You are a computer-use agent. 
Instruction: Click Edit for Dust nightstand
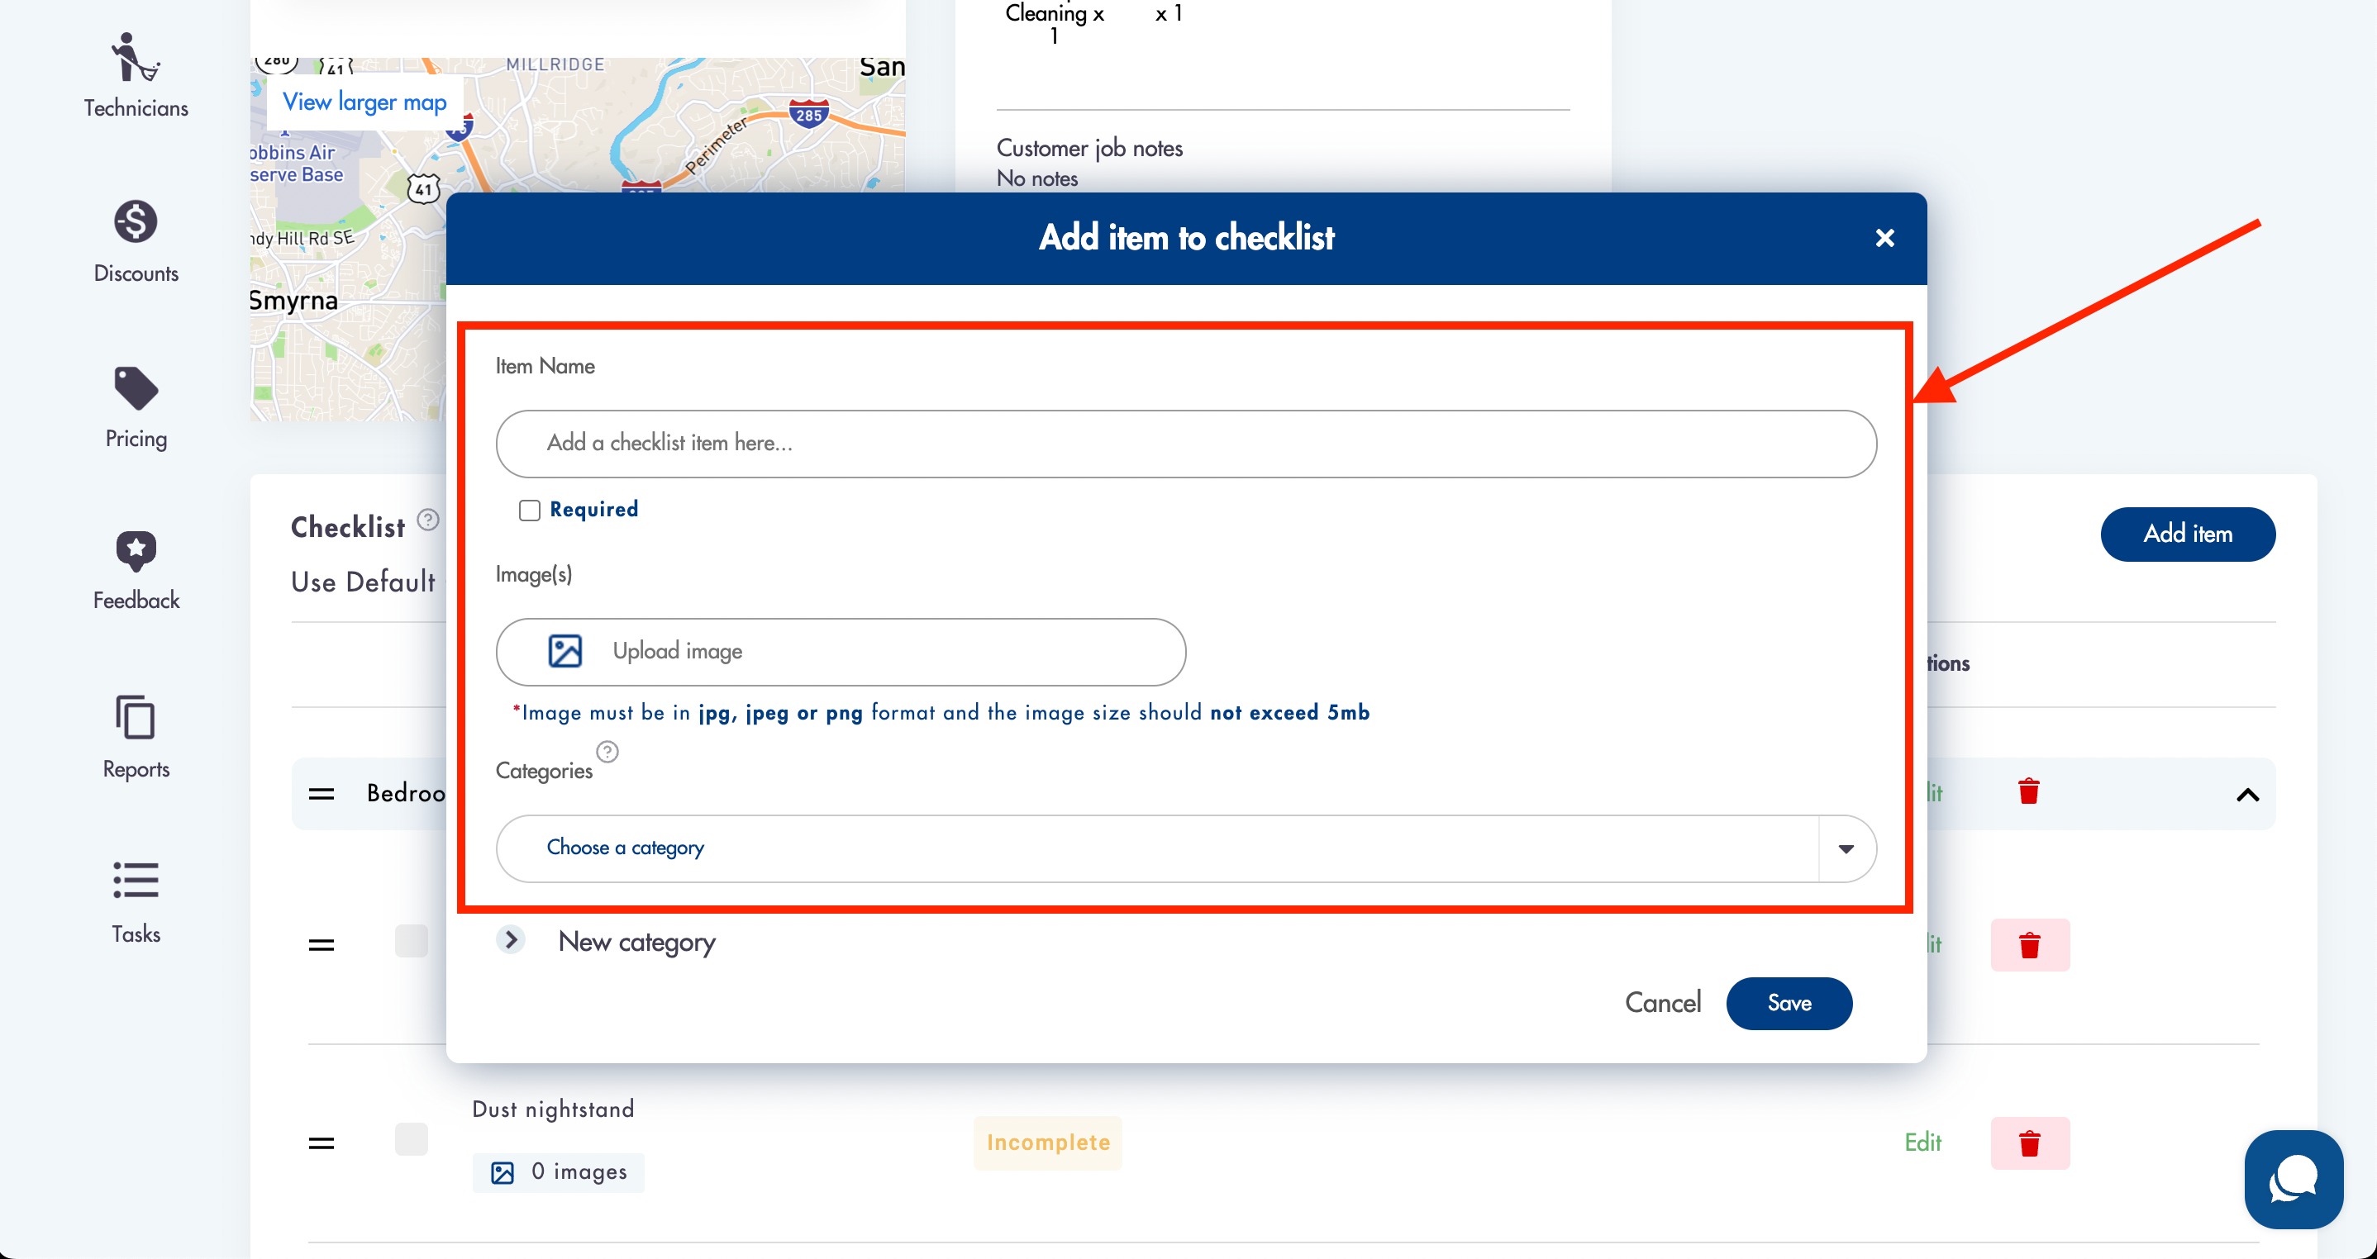(x=1923, y=1142)
